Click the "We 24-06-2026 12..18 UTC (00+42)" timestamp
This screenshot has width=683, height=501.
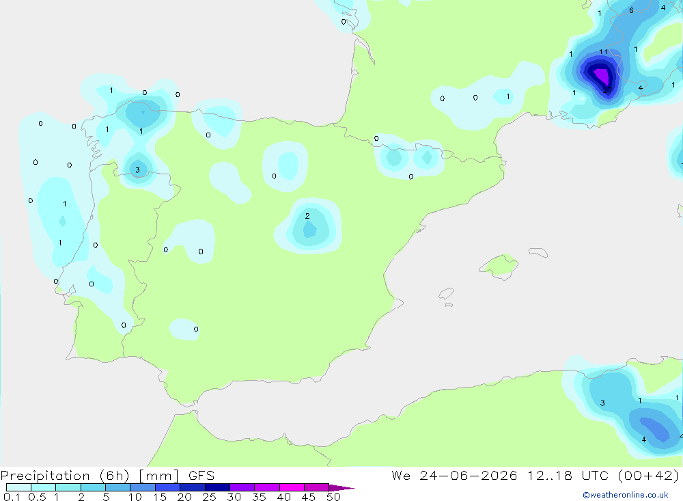coord(535,476)
